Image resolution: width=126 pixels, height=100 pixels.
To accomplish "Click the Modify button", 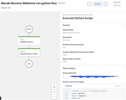I will click(98, 4).
